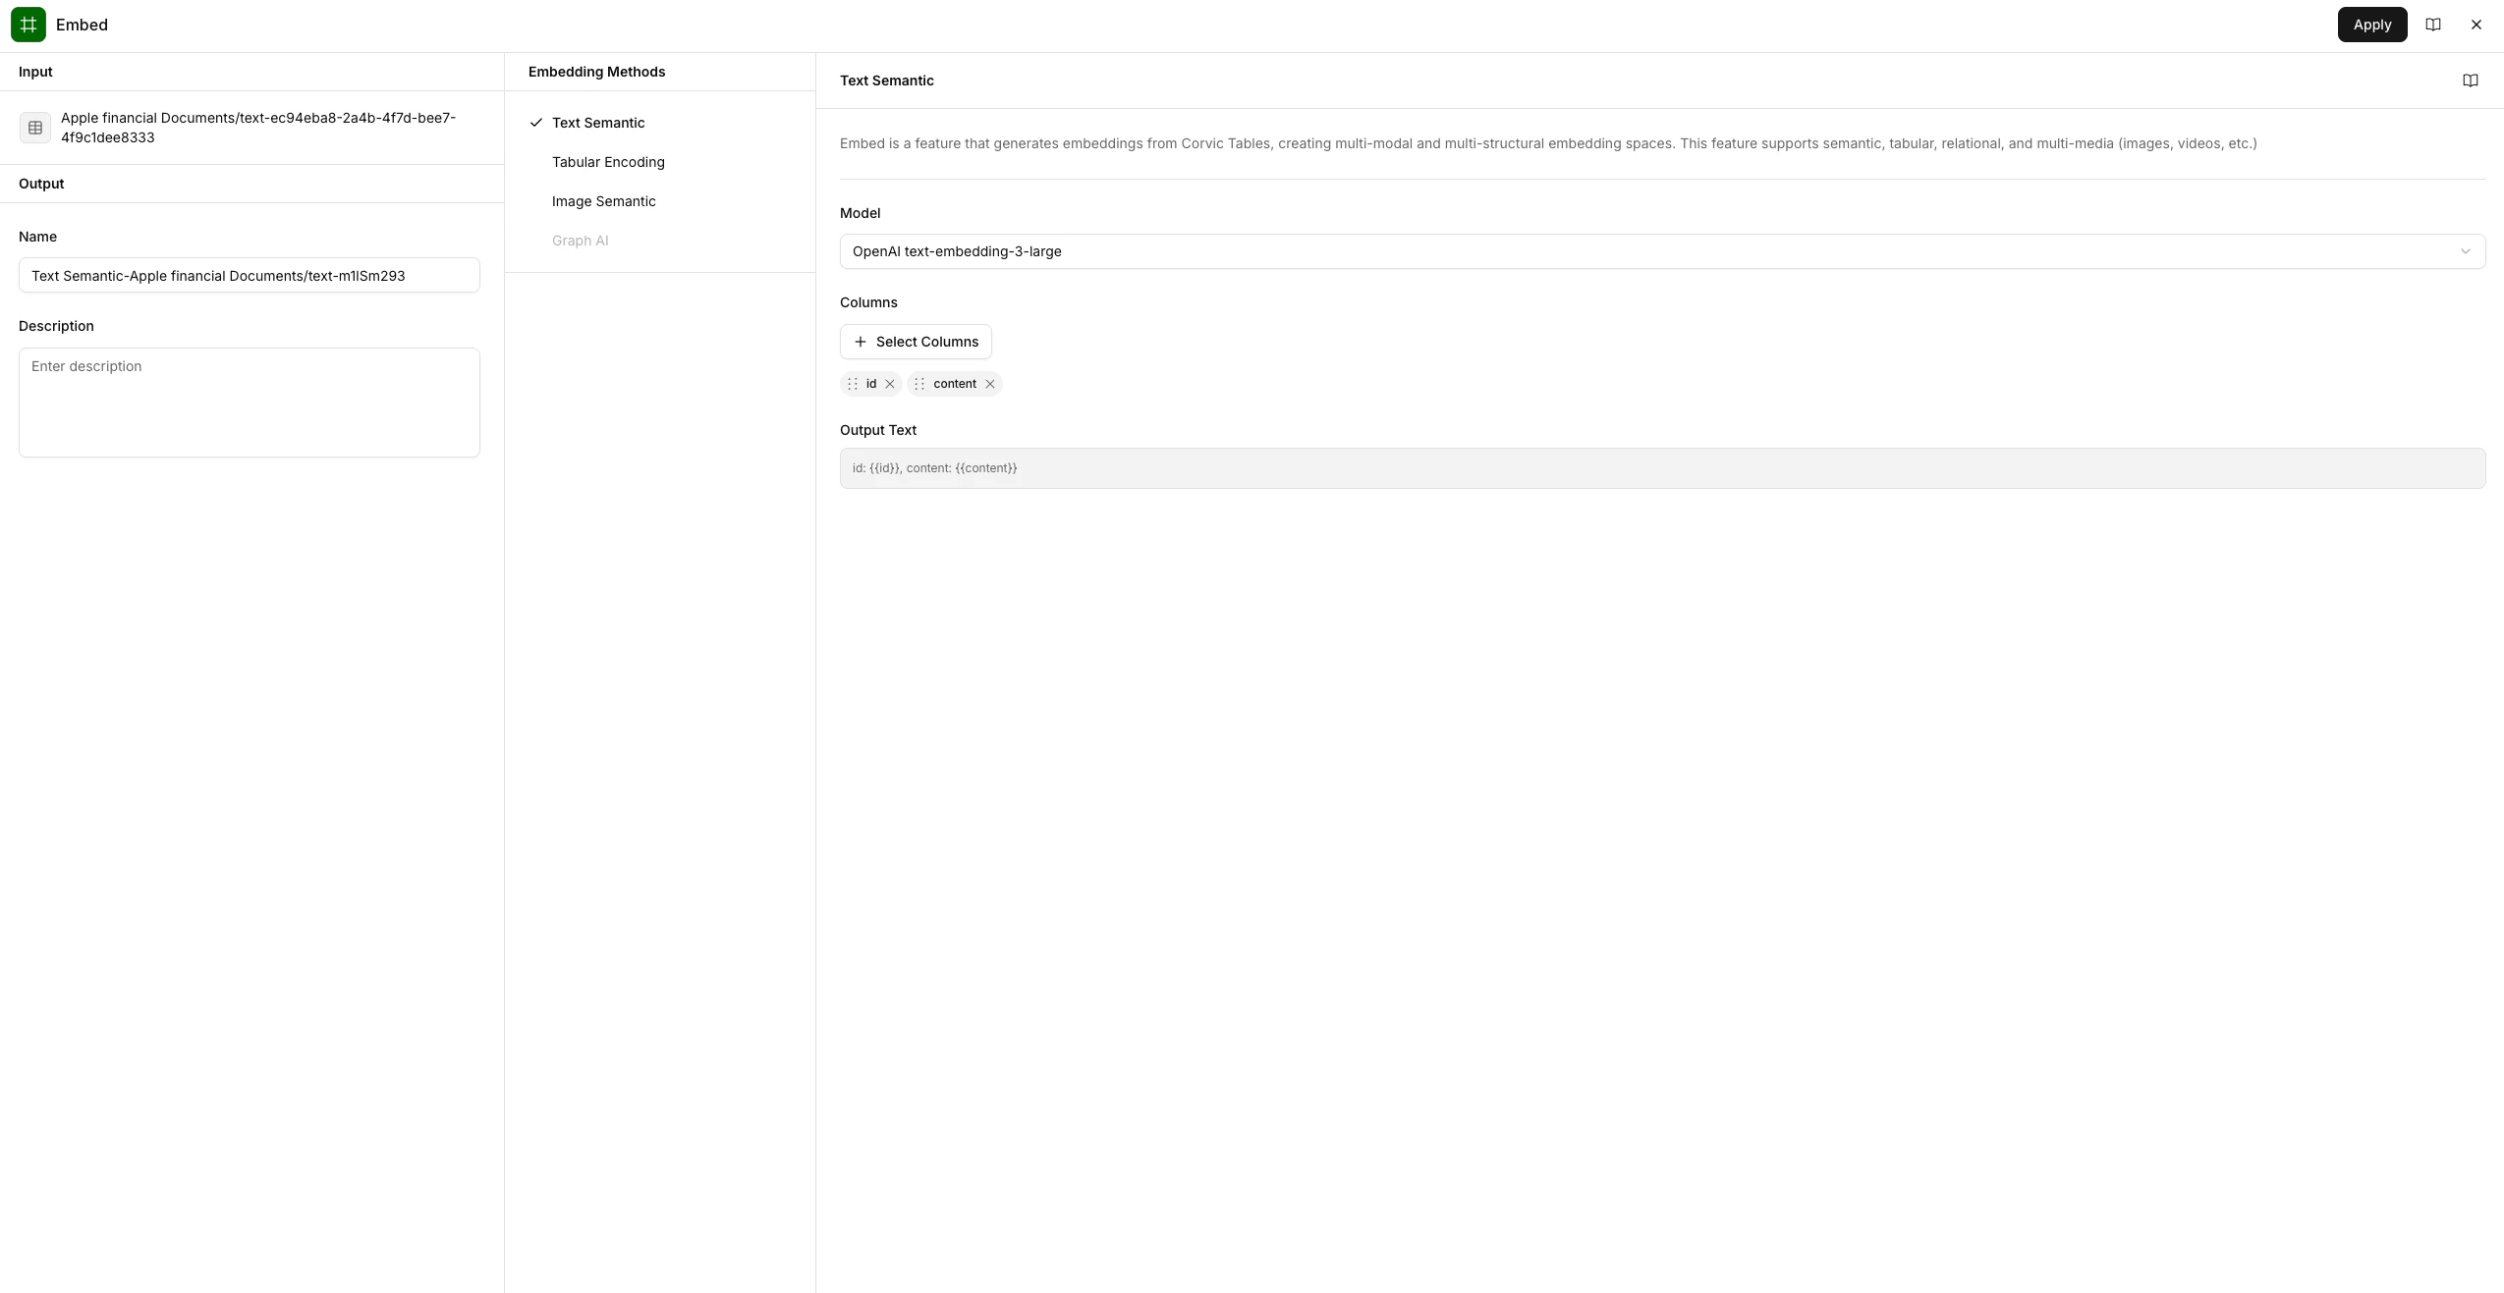Click the table icon beside Apple financial Documents input
2504x1293 pixels.
coord(36,128)
